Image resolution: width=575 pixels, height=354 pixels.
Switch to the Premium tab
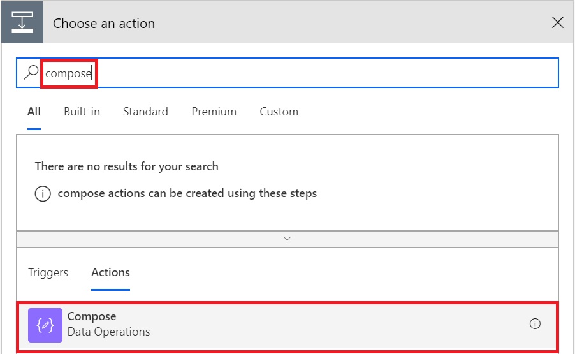(x=214, y=112)
